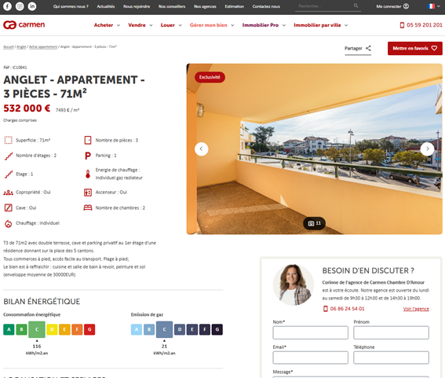Screen dimensions: 445x378
Task: Select energy class C green swatch
Action: tap(37, 329)
